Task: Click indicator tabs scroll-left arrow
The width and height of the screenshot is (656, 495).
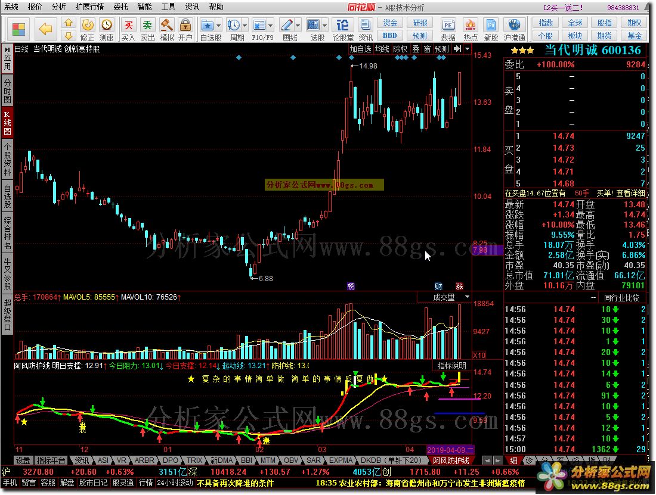Action: click(487, 460)
